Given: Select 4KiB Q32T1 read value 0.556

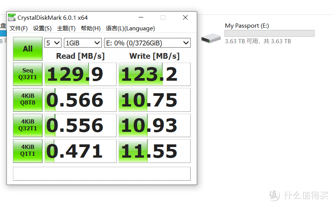Looking at the screenshot, I should [81, 125].
